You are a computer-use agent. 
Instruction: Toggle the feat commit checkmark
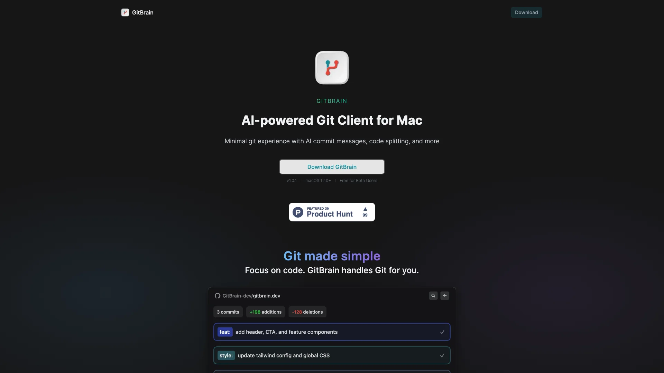(442, 332)
